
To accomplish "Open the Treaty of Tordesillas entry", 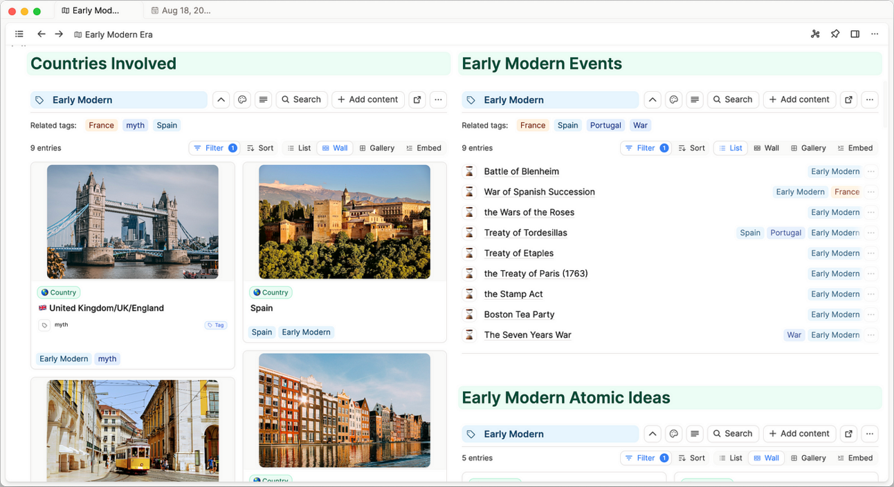I will pos(525,233).
